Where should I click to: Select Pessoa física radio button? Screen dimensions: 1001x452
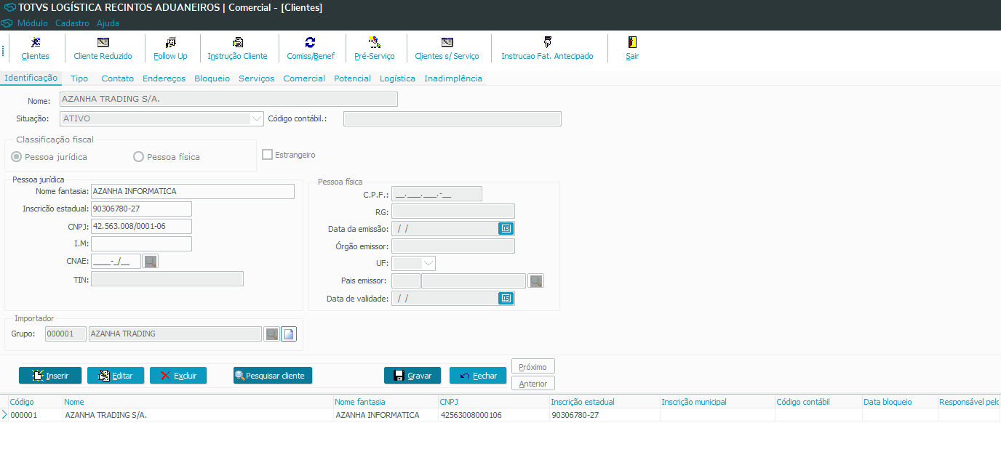pos(138,157)
